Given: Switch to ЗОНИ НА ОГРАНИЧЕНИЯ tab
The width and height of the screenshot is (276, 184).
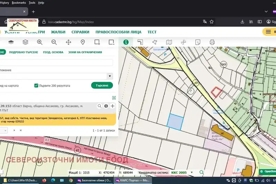Looking at the screenshot, I should point(85,52).
